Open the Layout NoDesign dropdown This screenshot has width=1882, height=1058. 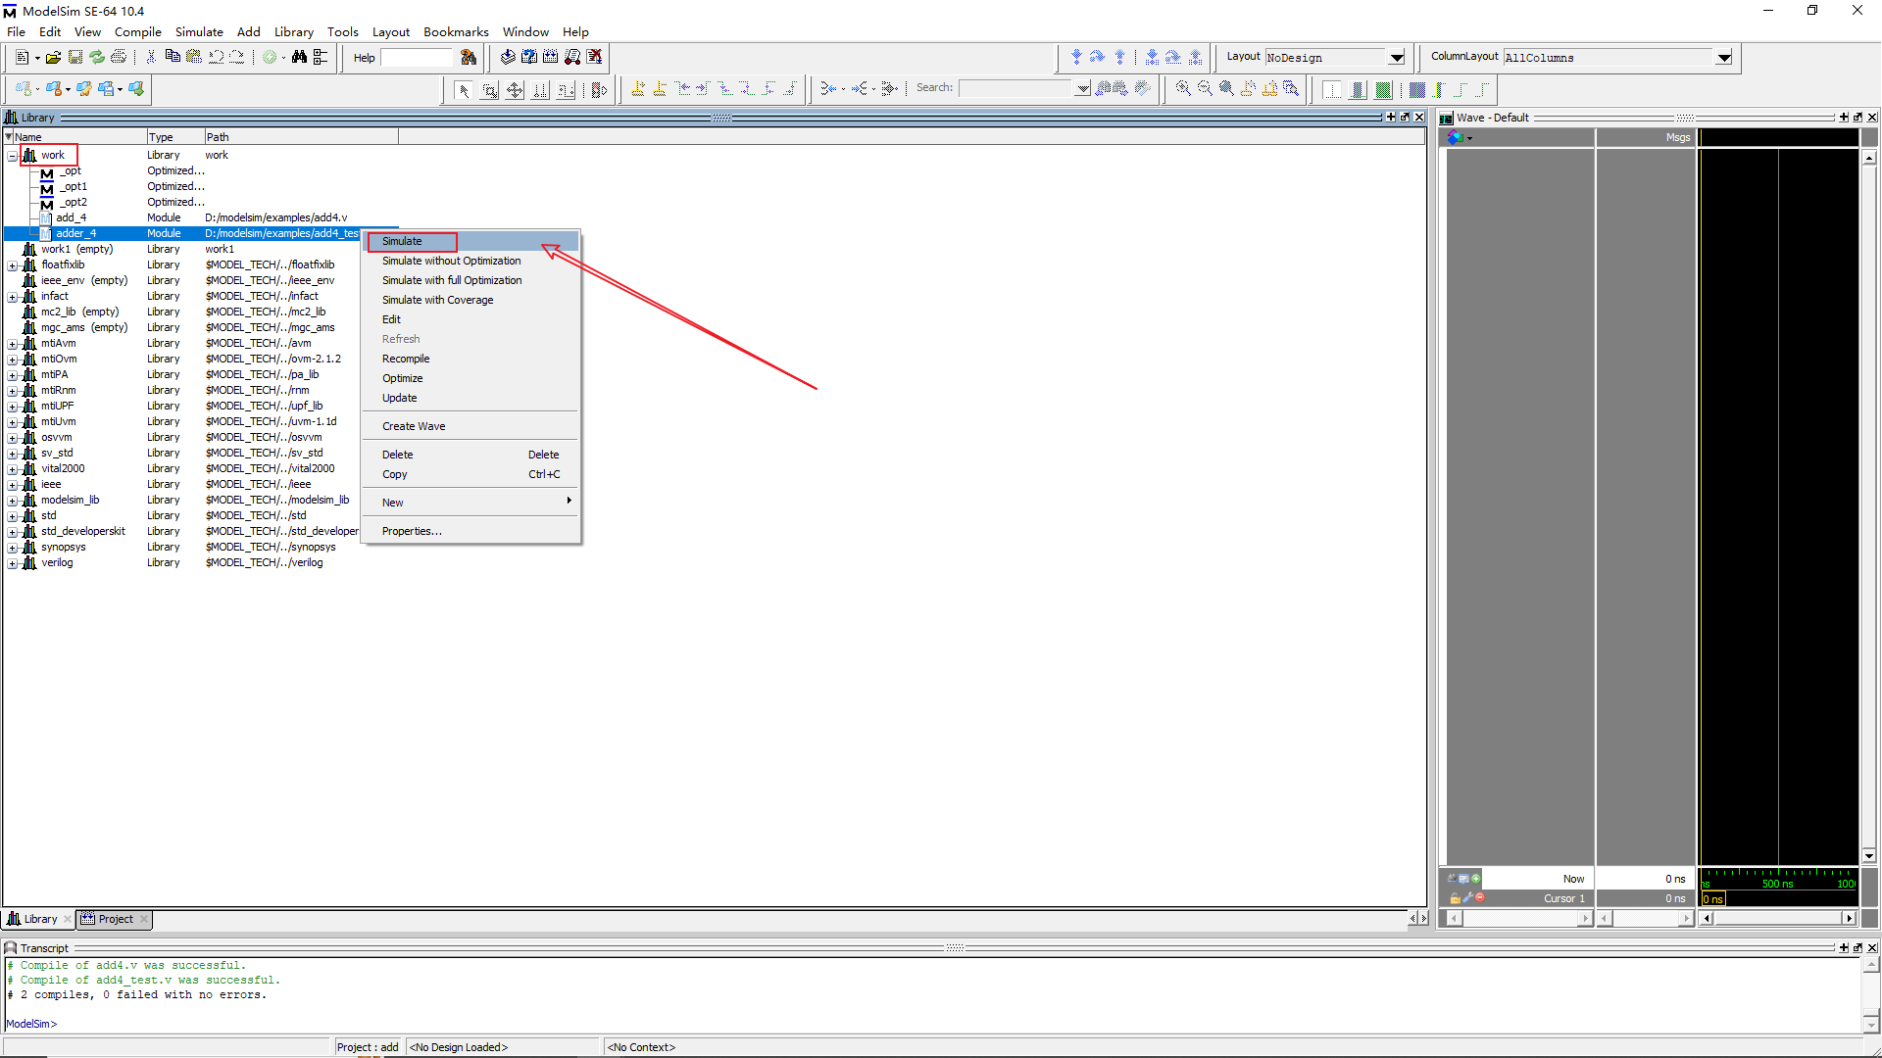(1396, 58)
